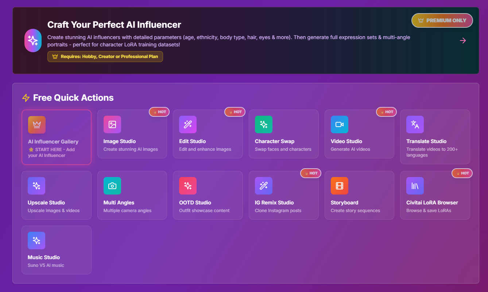Screen dimensions: 488x292
Task: Open Music Studio with its sparkle icon
Action: point(36,241)
